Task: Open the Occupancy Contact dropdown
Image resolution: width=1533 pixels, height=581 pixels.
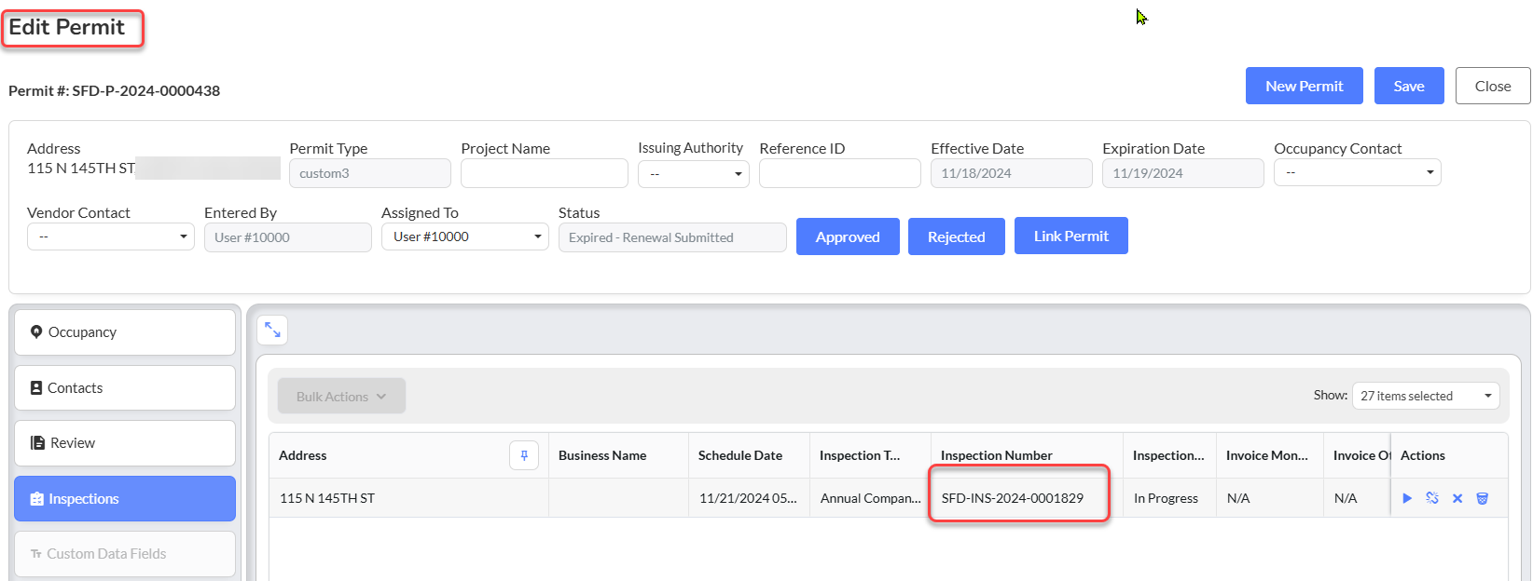Action: pos(1358,172)
